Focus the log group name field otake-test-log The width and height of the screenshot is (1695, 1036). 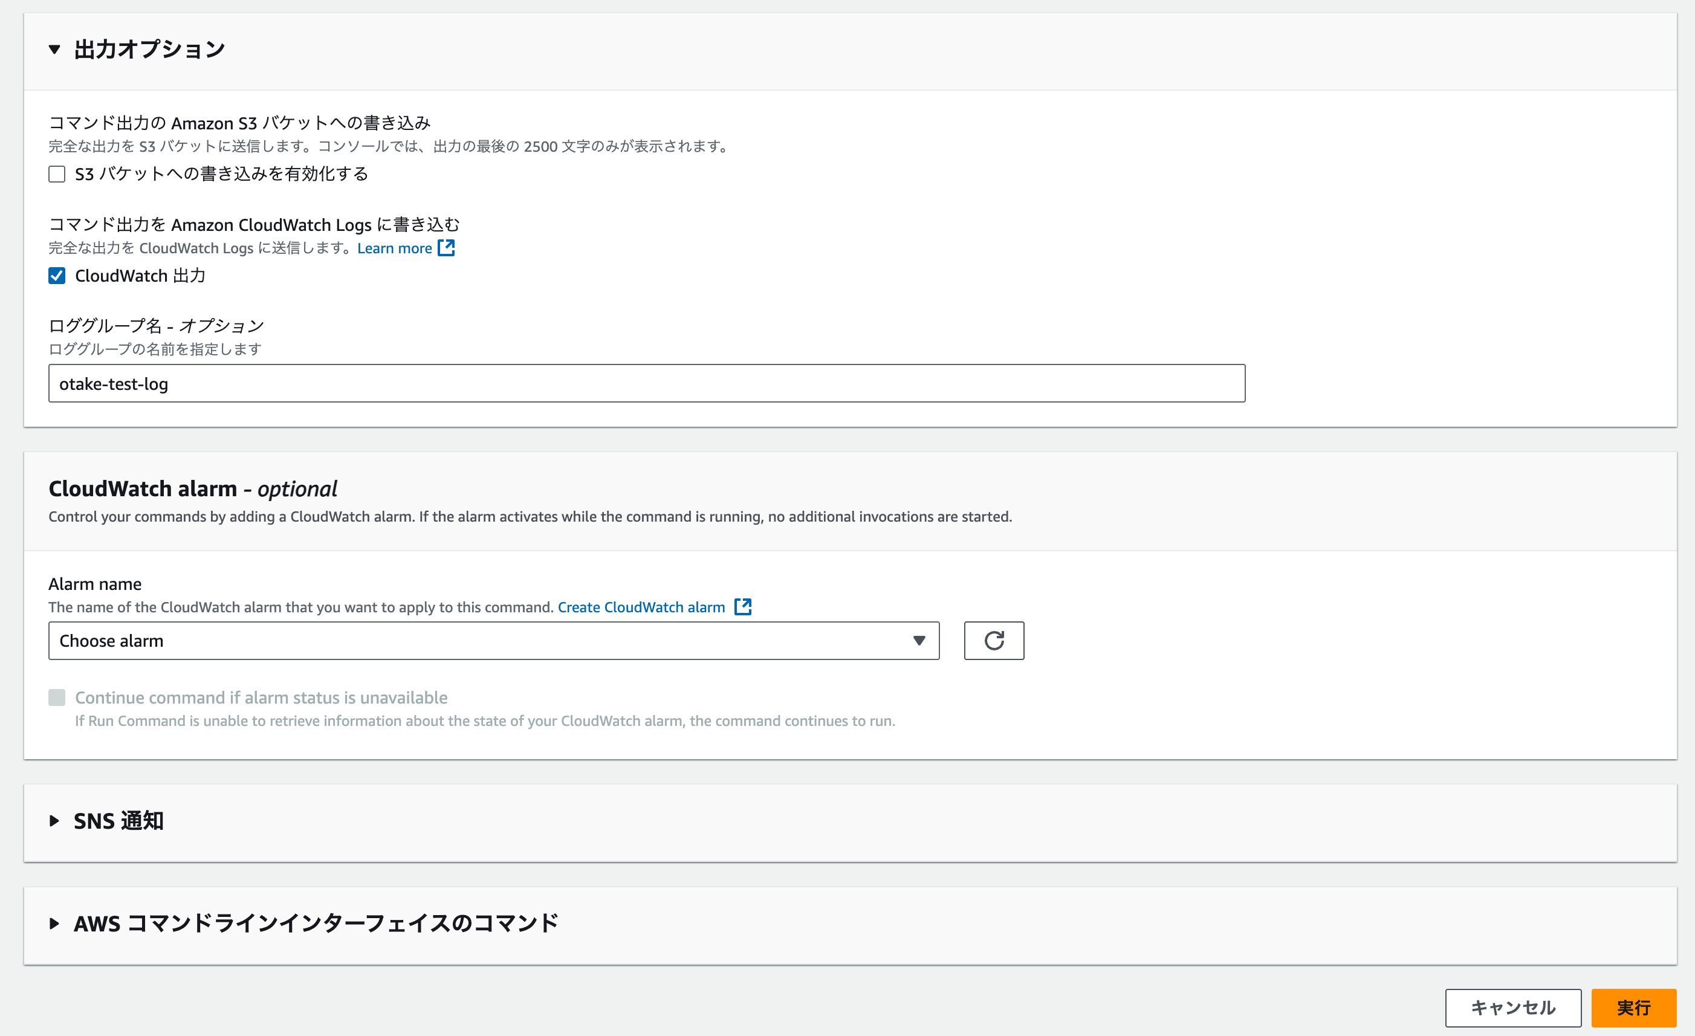[647, 383]
